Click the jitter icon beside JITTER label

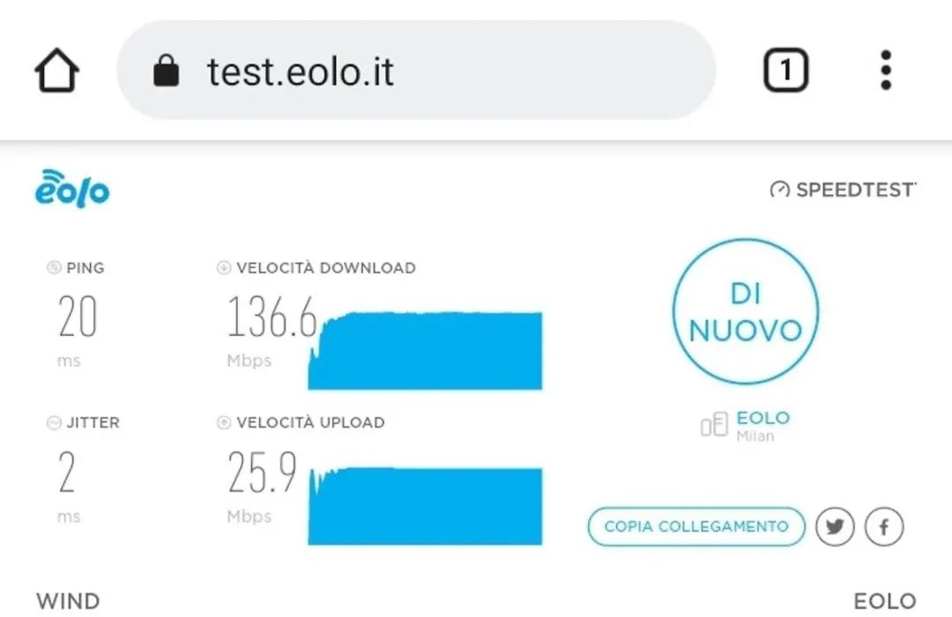tap(54, 422)
